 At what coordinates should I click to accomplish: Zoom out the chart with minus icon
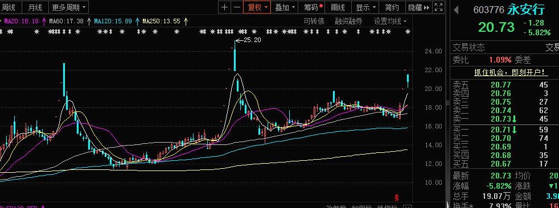point(237,7)
